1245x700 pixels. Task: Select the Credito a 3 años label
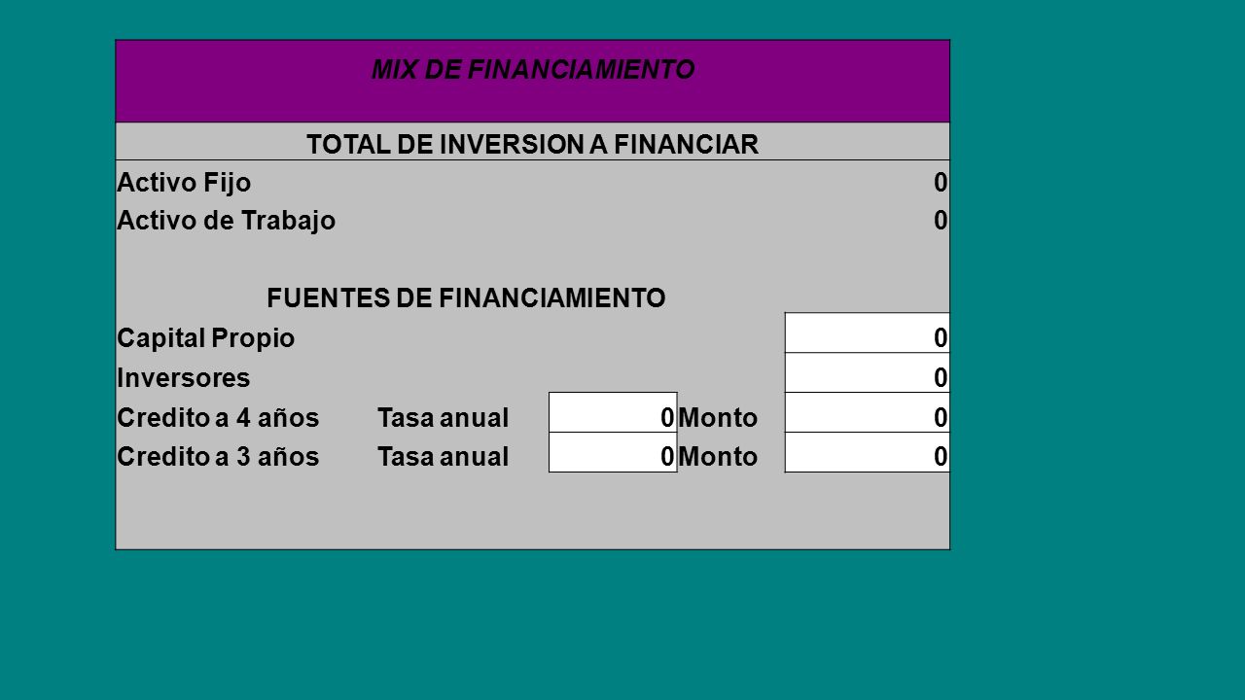(218, 456)
